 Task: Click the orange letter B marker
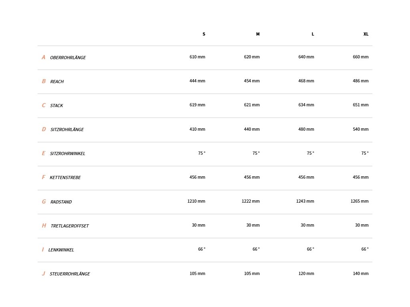click(44, 81)
